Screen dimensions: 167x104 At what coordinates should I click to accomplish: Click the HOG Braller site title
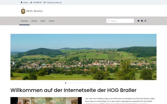tap(35, 11)
